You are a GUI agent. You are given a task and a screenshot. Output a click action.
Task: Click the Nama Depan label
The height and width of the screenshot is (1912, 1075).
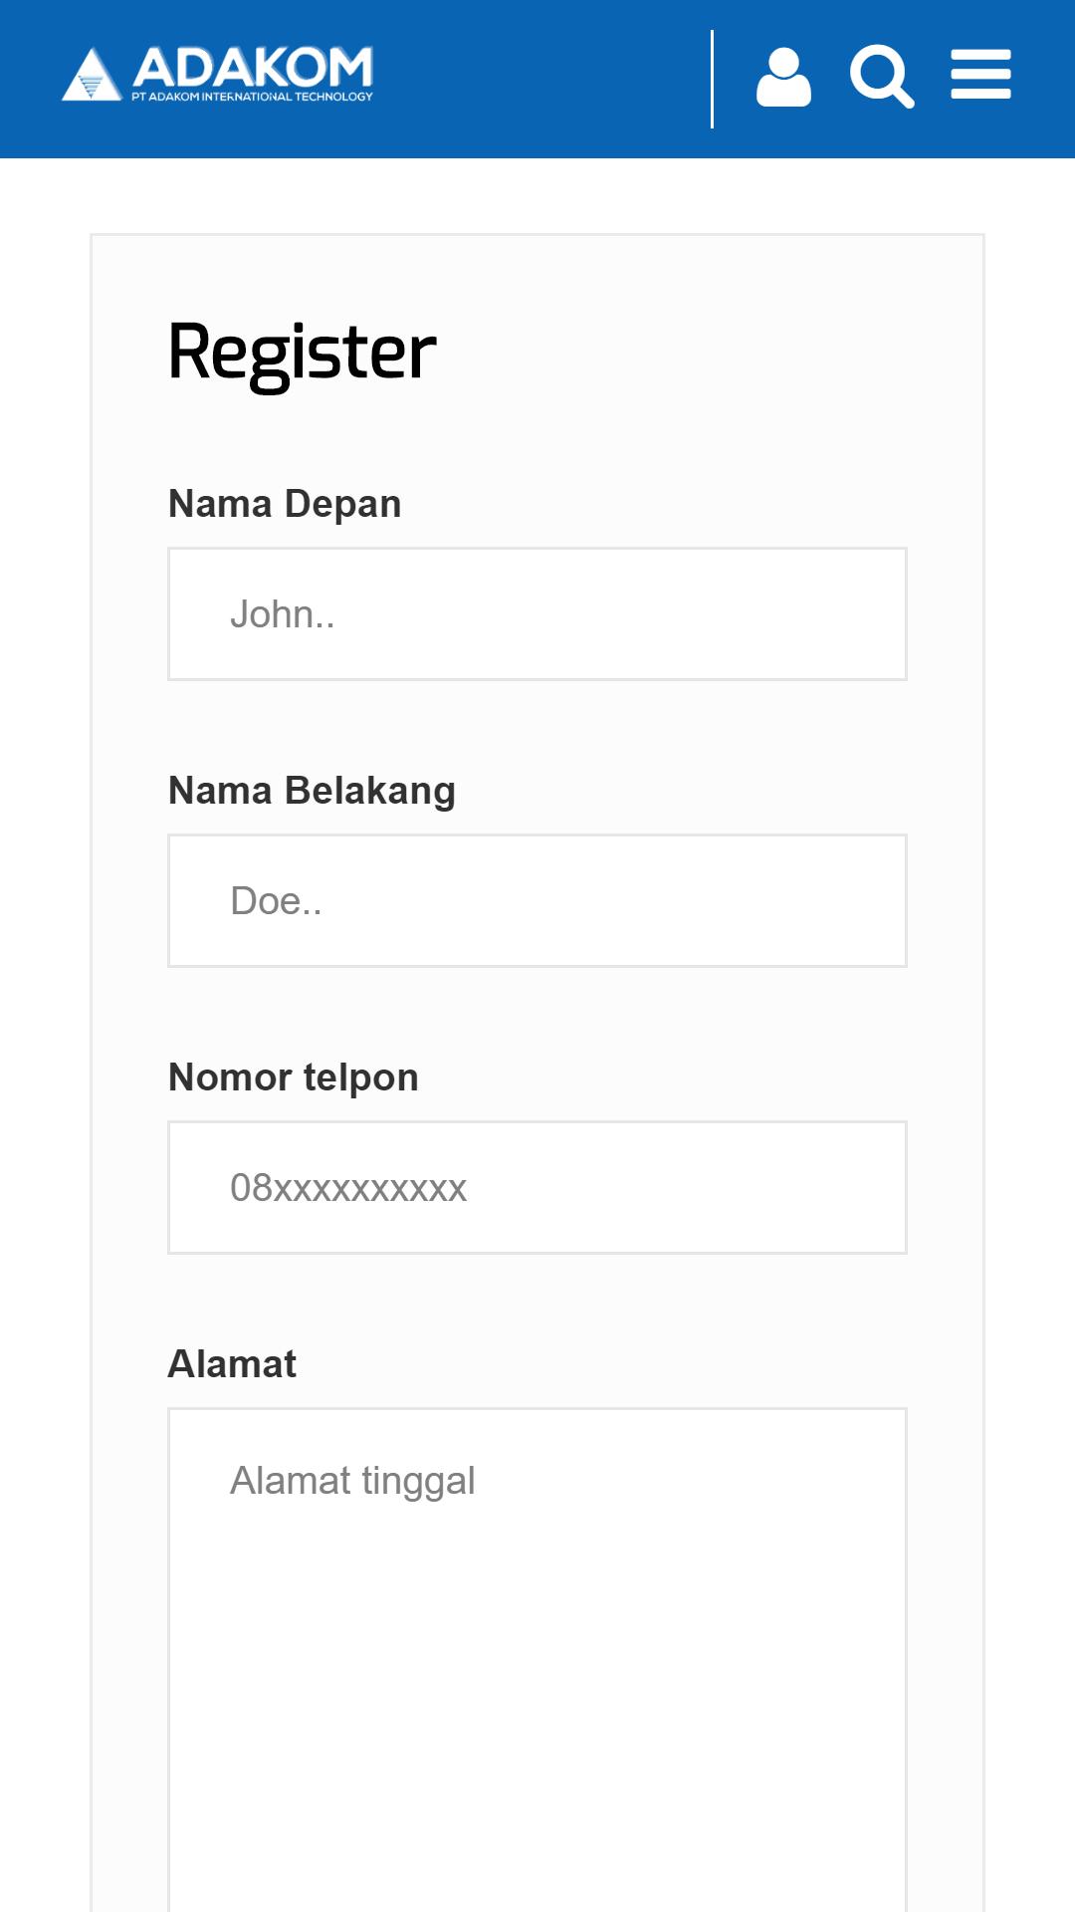coord(285,504)
